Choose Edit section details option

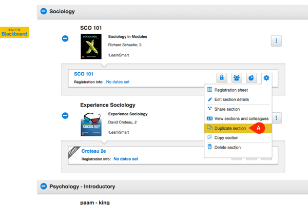point(235,99)
